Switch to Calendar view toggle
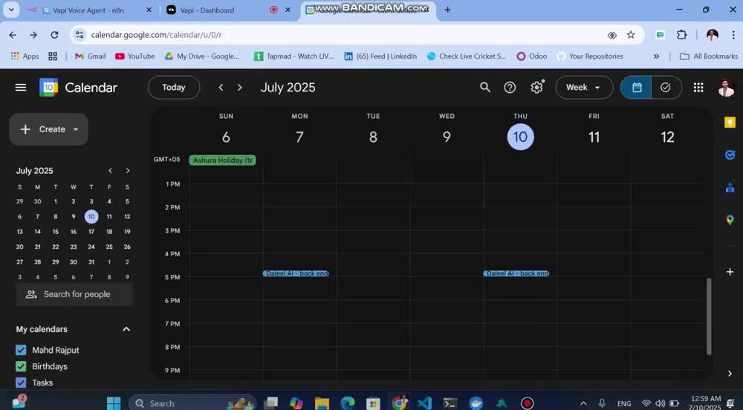The image size is (743, 410). [x=637, y=87]
